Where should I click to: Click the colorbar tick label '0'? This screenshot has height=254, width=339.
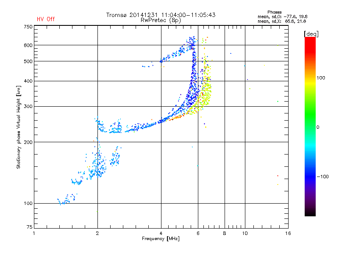[x=318, y=127]
